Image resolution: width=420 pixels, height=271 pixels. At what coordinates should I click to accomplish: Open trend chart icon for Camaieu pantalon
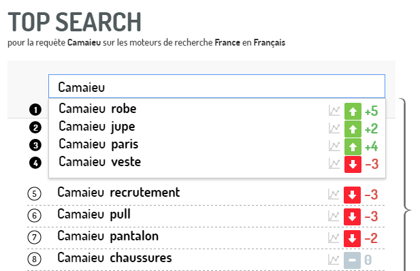pos(334,238)
